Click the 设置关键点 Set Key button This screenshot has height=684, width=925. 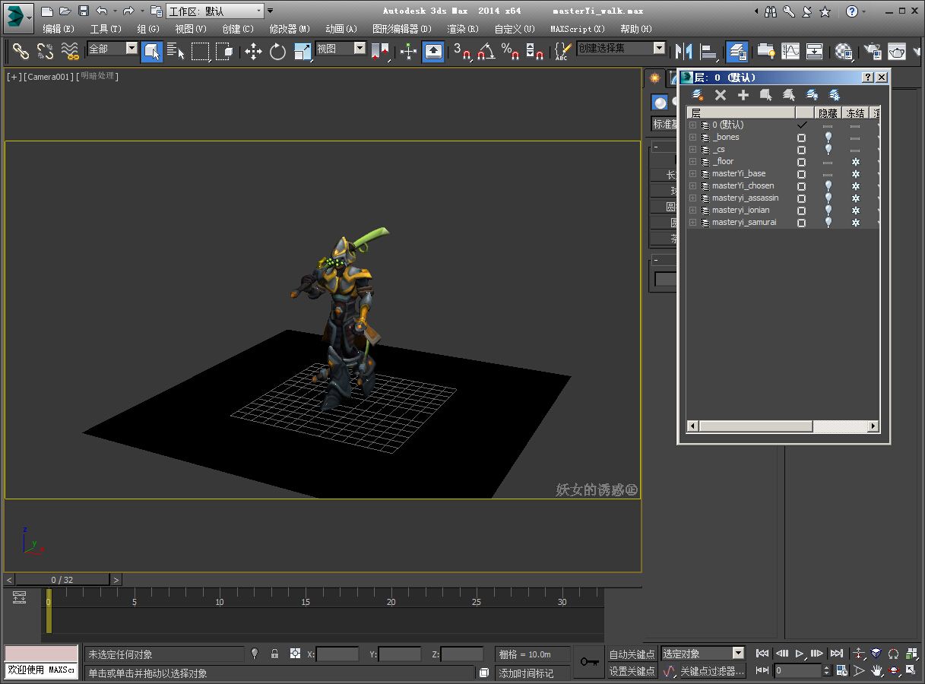632,671
